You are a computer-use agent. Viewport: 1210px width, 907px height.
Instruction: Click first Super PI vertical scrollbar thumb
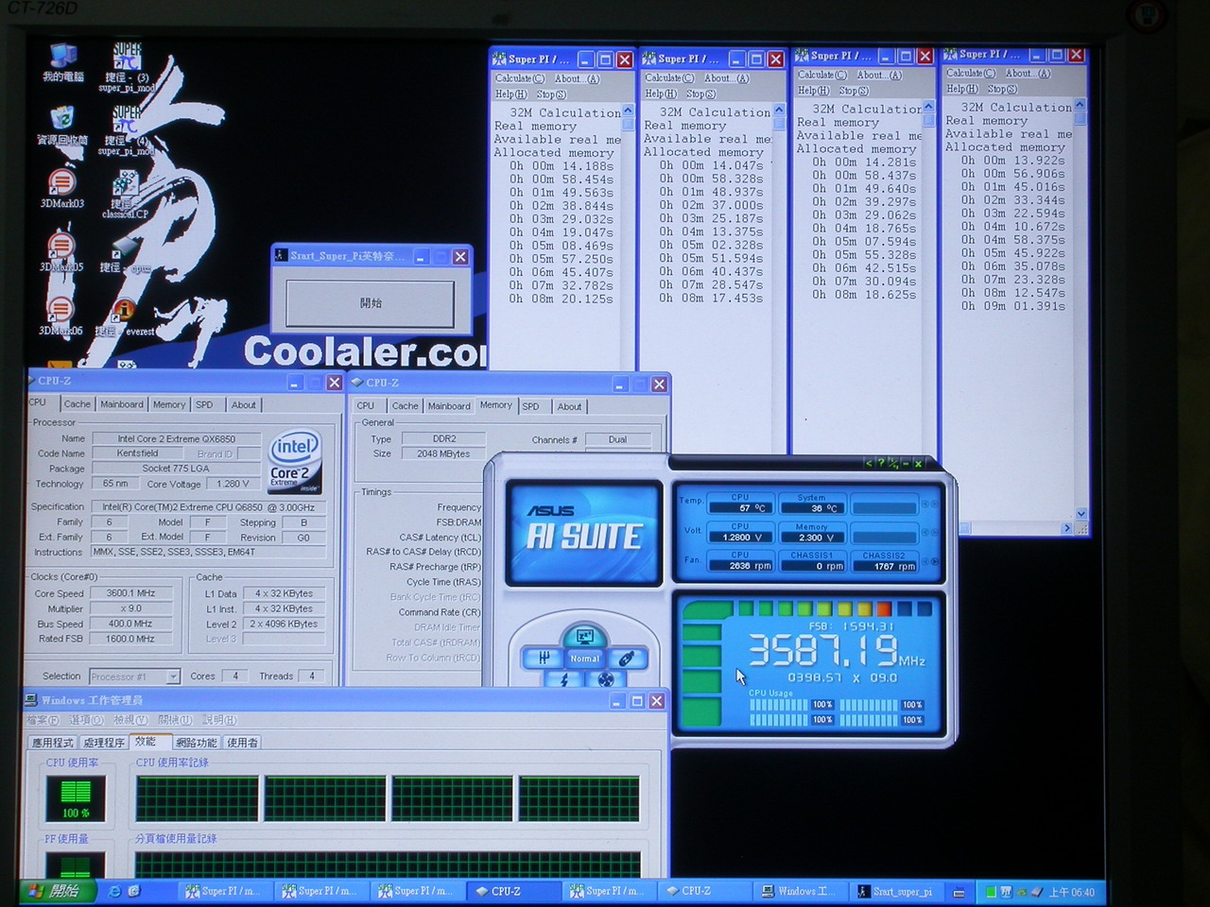628,124
